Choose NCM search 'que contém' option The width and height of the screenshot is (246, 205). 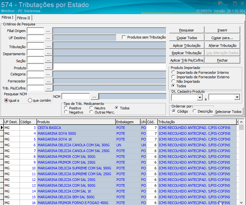coord(30,100)
